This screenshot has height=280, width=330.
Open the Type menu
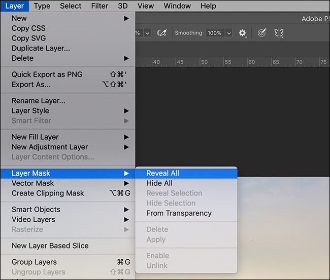42,6
